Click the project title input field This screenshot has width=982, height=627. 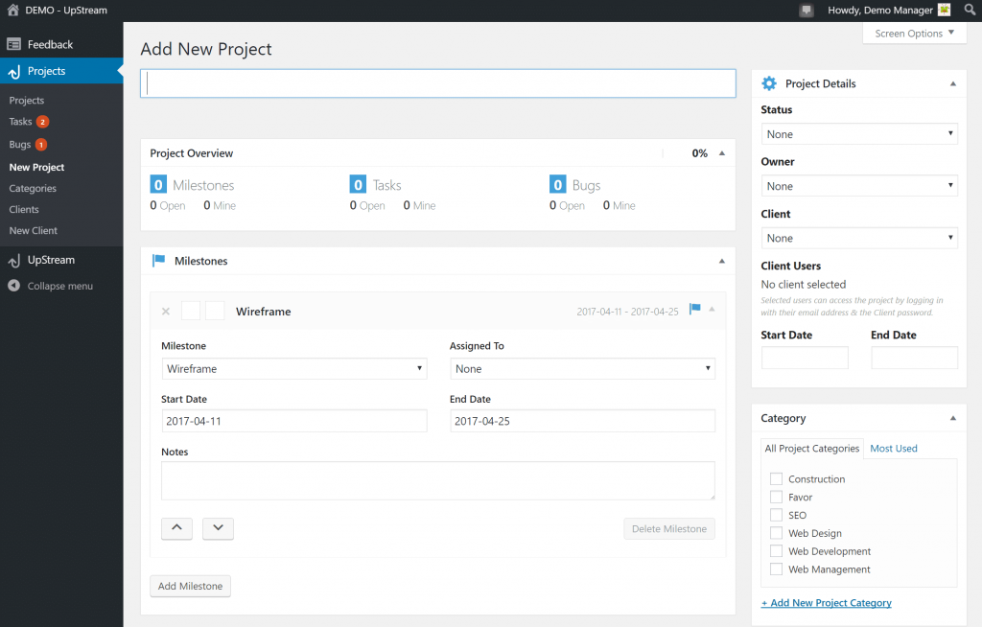(437, 83)
